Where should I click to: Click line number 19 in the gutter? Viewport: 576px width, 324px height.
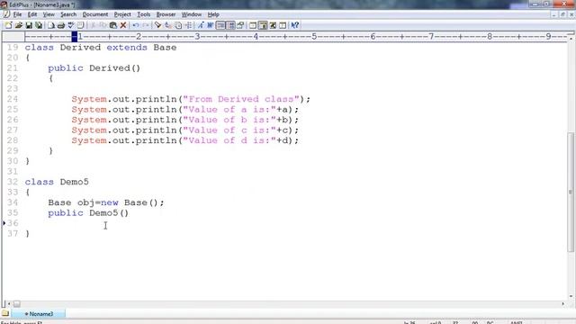click(x=13, y=48)
